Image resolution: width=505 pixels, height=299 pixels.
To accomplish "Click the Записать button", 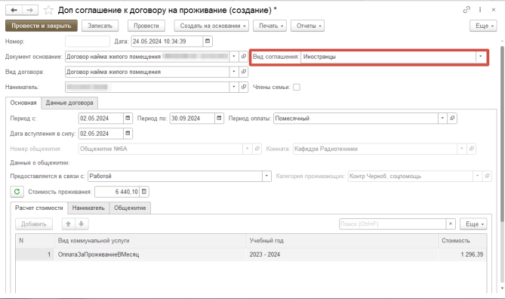I will click(100, 26).
